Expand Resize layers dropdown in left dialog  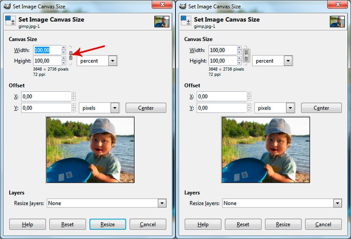coord(162,203)
